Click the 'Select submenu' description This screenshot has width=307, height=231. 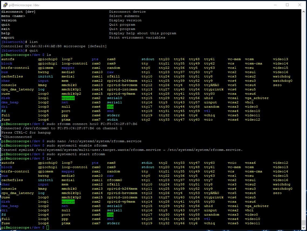[124, 16]
